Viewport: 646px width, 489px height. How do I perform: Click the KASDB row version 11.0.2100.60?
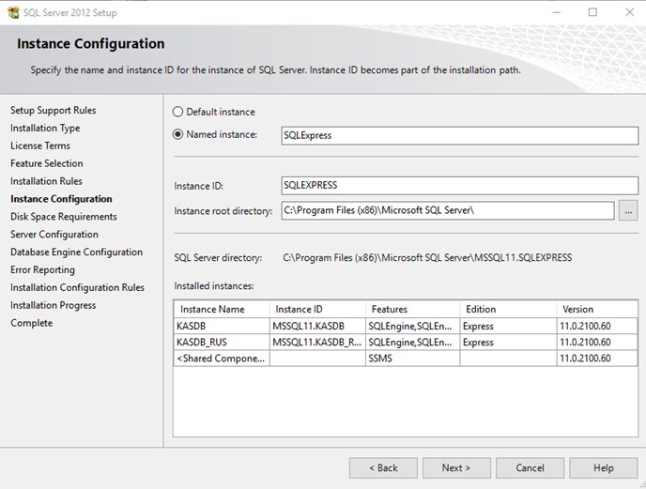coord(597,326)
